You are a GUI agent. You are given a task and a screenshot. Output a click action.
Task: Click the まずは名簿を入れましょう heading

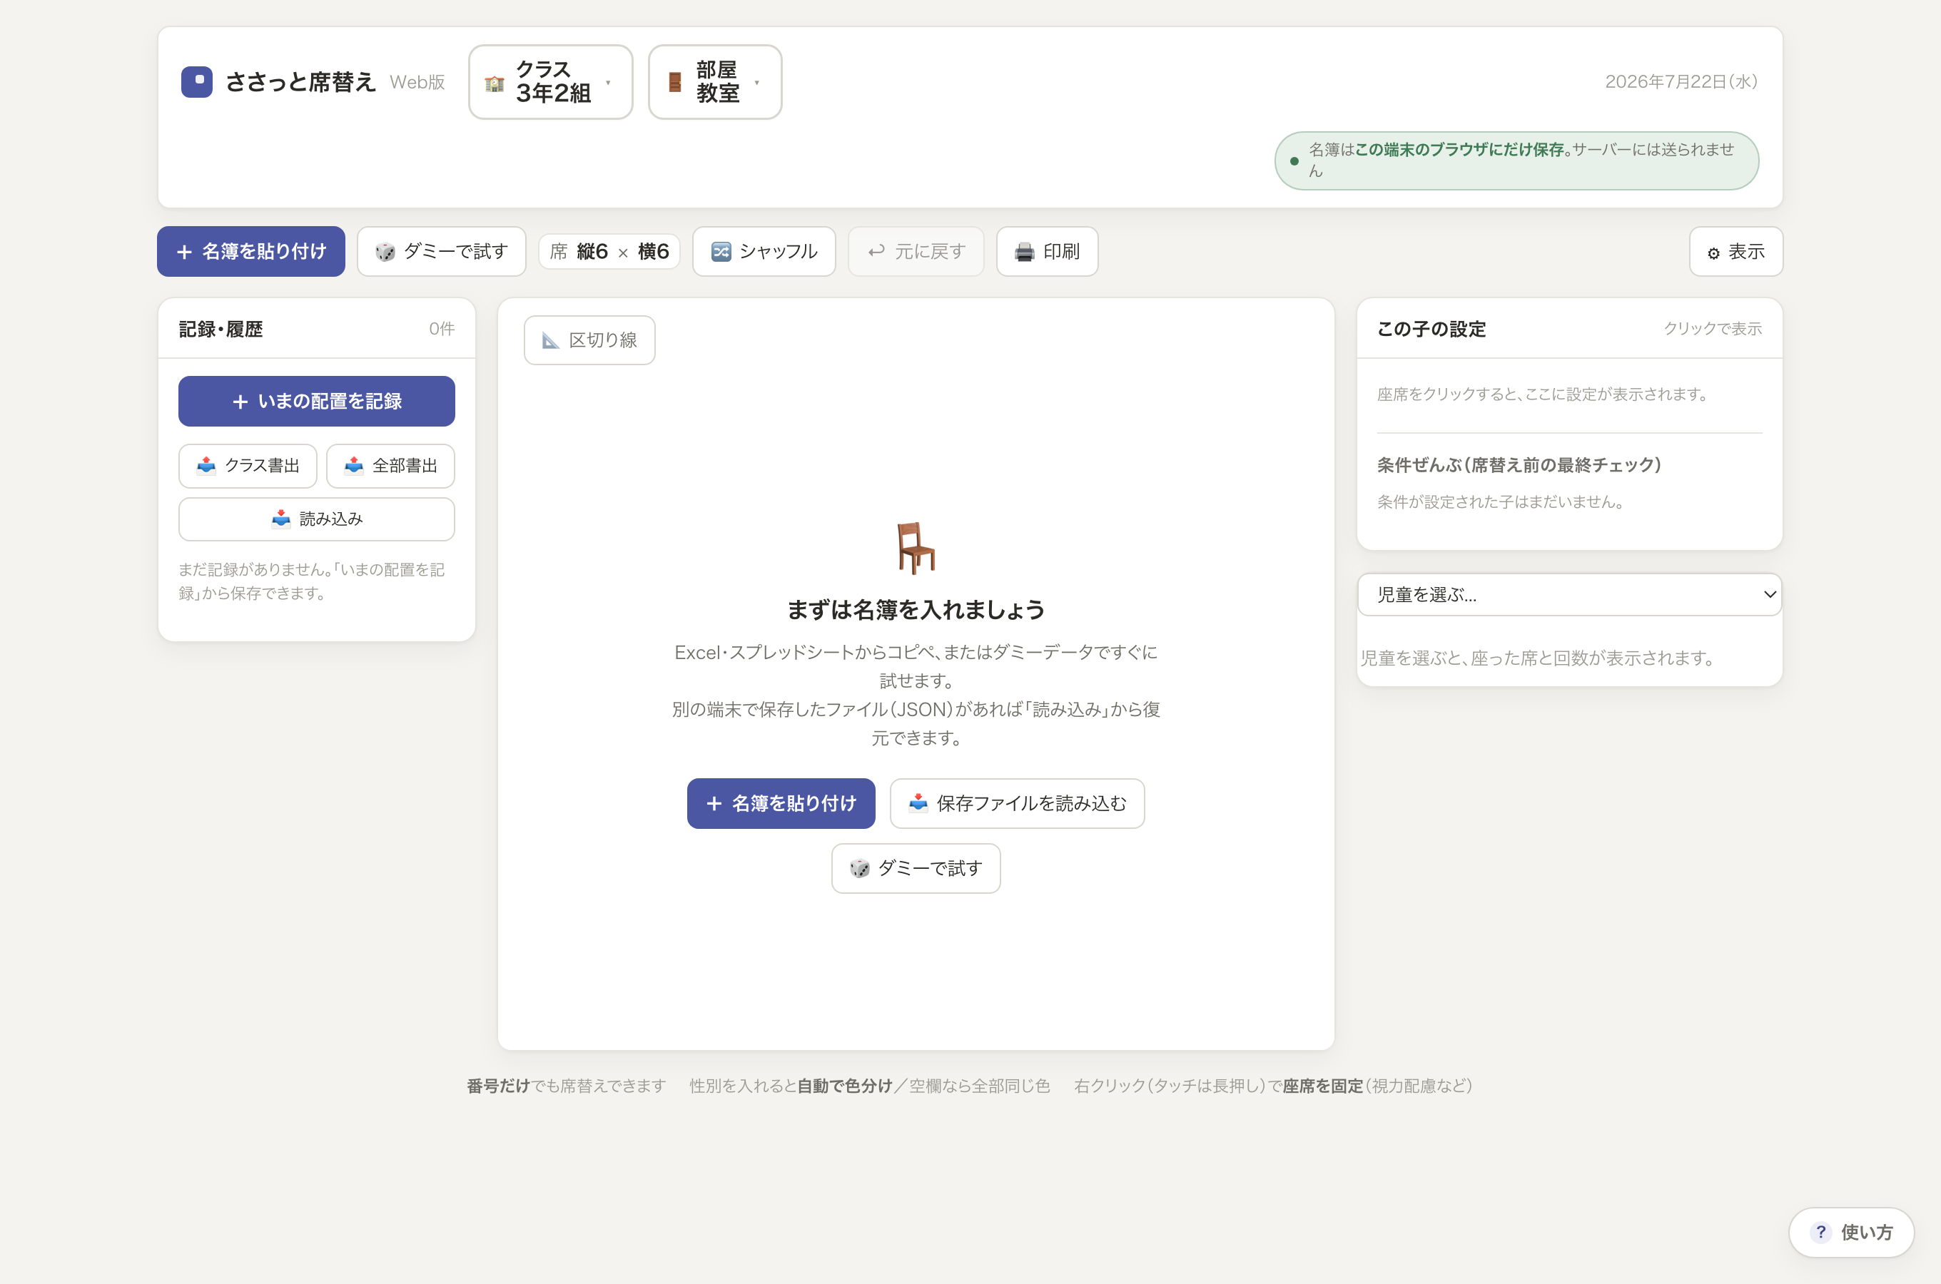(916, 610)
